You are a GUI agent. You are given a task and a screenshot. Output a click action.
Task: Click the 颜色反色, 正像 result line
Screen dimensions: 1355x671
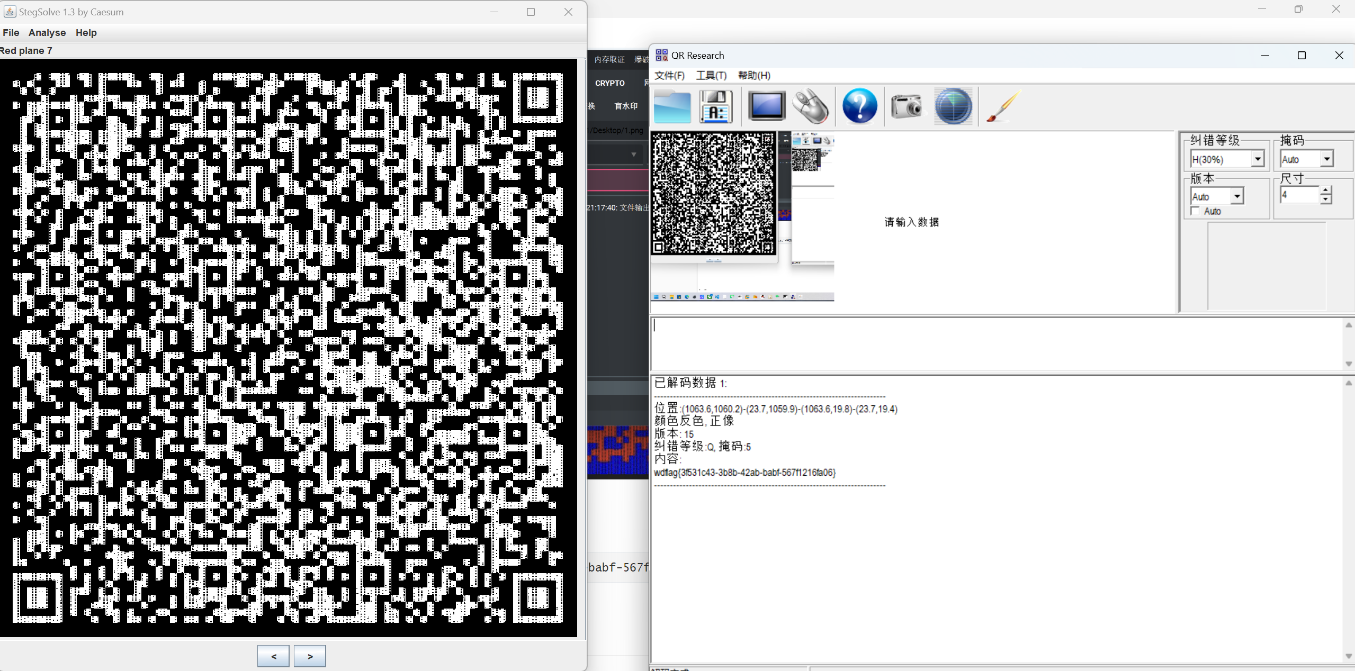pos(694,421)
